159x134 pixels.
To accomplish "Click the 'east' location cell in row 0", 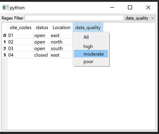I will 61,35.
